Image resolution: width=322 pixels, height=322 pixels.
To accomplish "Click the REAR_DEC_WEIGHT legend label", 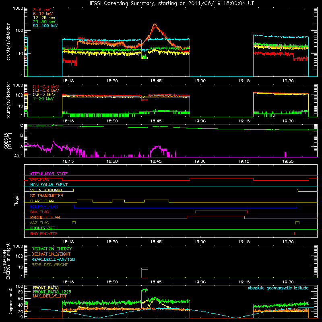I will pos(50,265).
